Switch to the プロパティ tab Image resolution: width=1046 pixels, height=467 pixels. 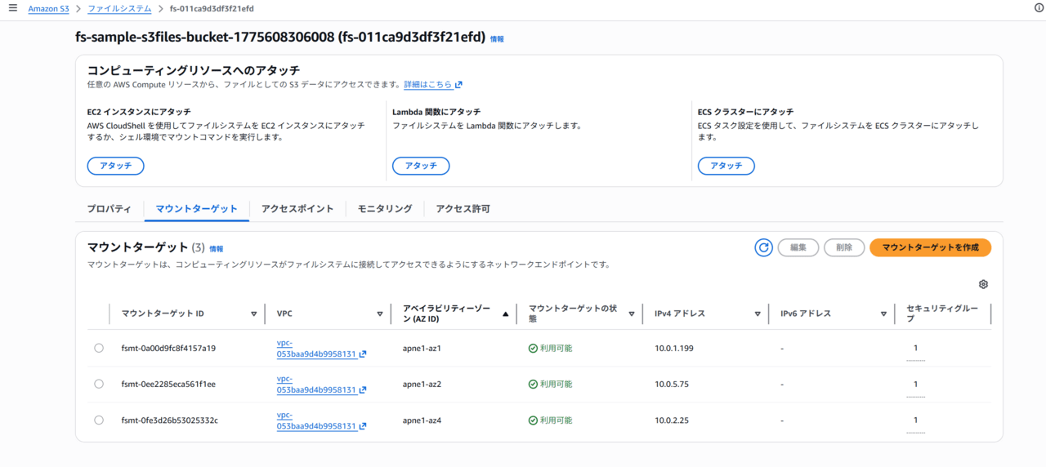(109, 209)
